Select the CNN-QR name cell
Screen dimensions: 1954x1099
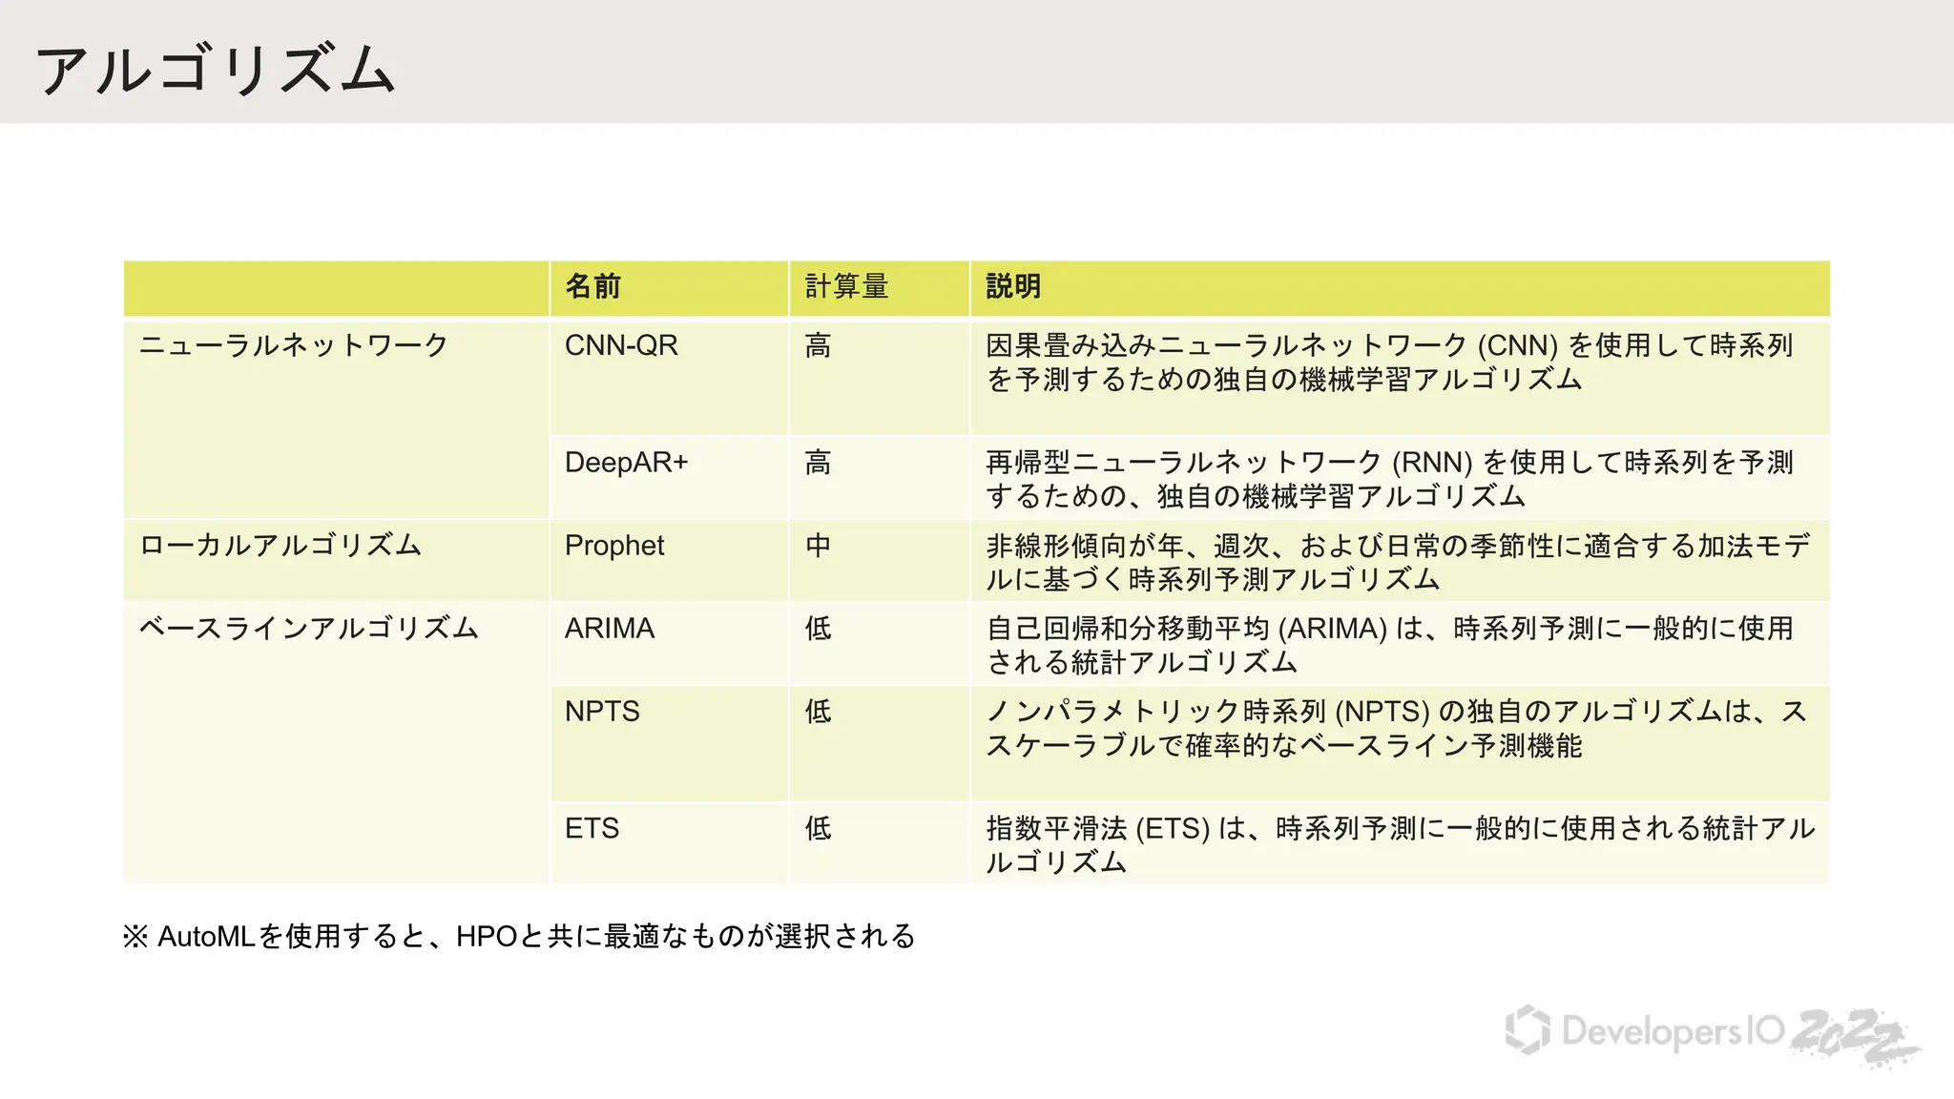pyautogui.click(x=621, y=345)
